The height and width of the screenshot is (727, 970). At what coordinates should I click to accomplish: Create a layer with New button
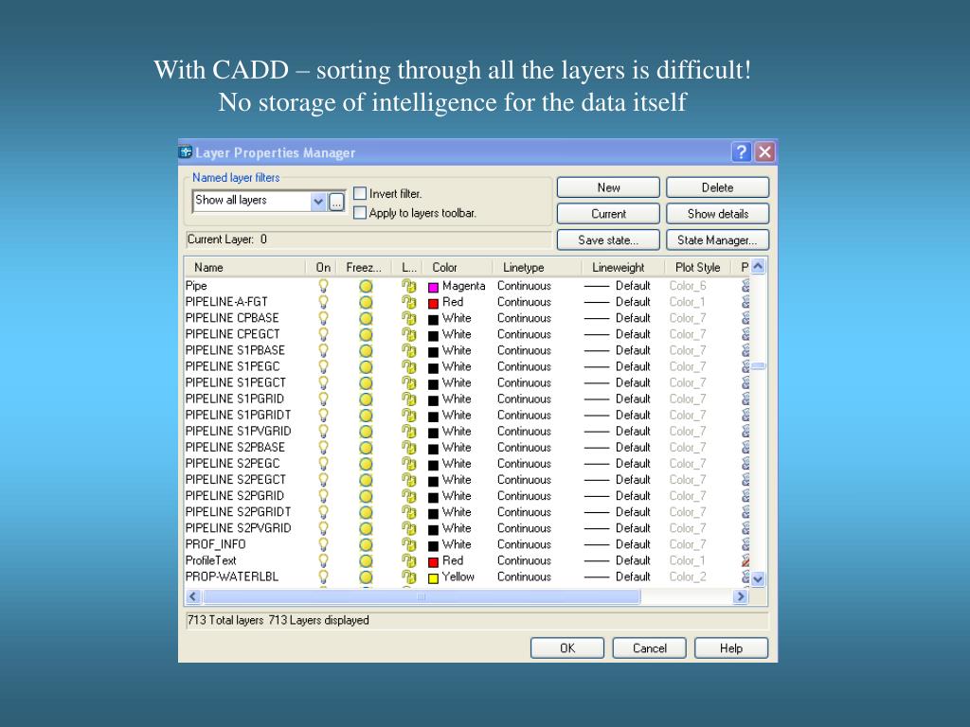[608, 187]
